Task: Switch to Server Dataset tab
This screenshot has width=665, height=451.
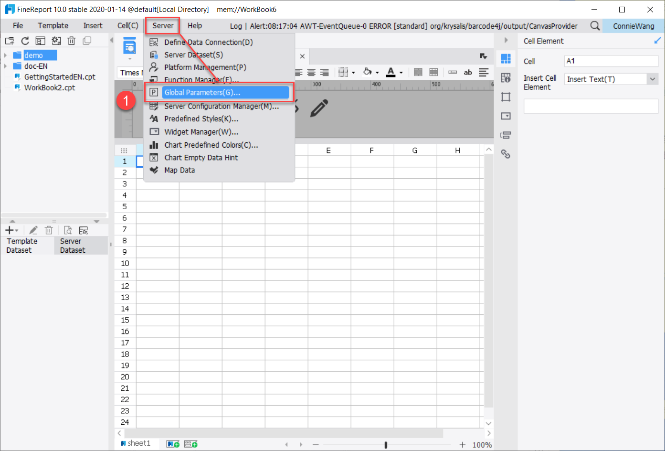Action: (x=81, y=246)
